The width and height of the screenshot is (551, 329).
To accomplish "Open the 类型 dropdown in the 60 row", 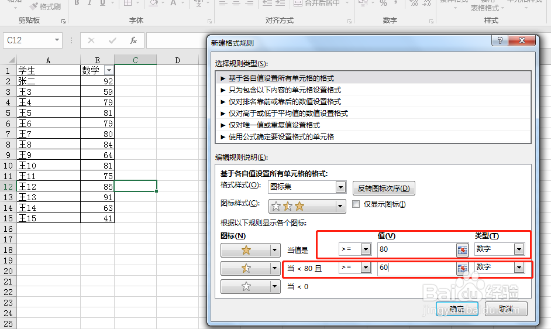I will pos(519,268).
